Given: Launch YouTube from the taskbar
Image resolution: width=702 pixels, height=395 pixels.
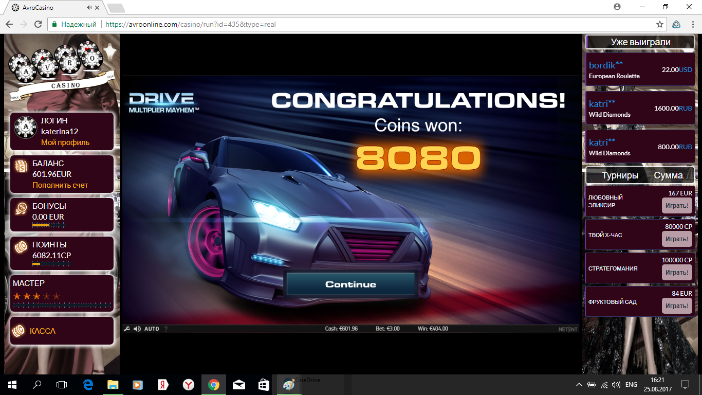Looking at the screenshot, I should click(x=138, y=384).
